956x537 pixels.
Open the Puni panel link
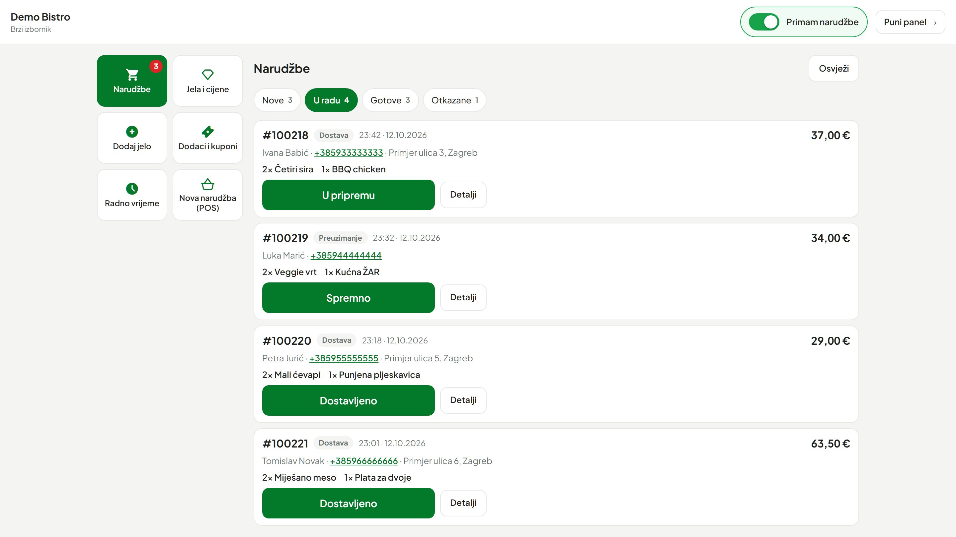[x=910, y=22]
